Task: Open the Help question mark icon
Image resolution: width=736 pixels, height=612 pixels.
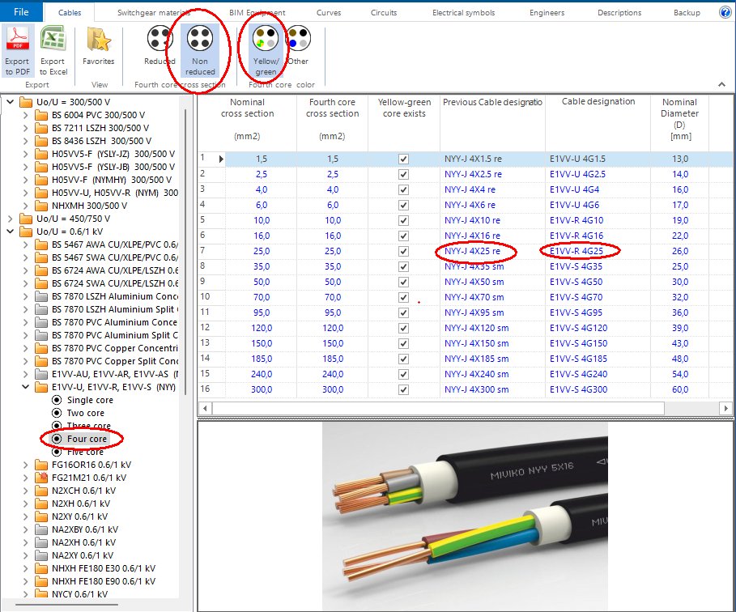Action: [726, 11]
